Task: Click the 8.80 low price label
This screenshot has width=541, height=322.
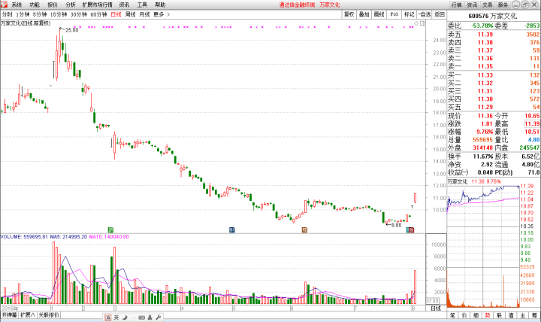Action: (396, 225)
